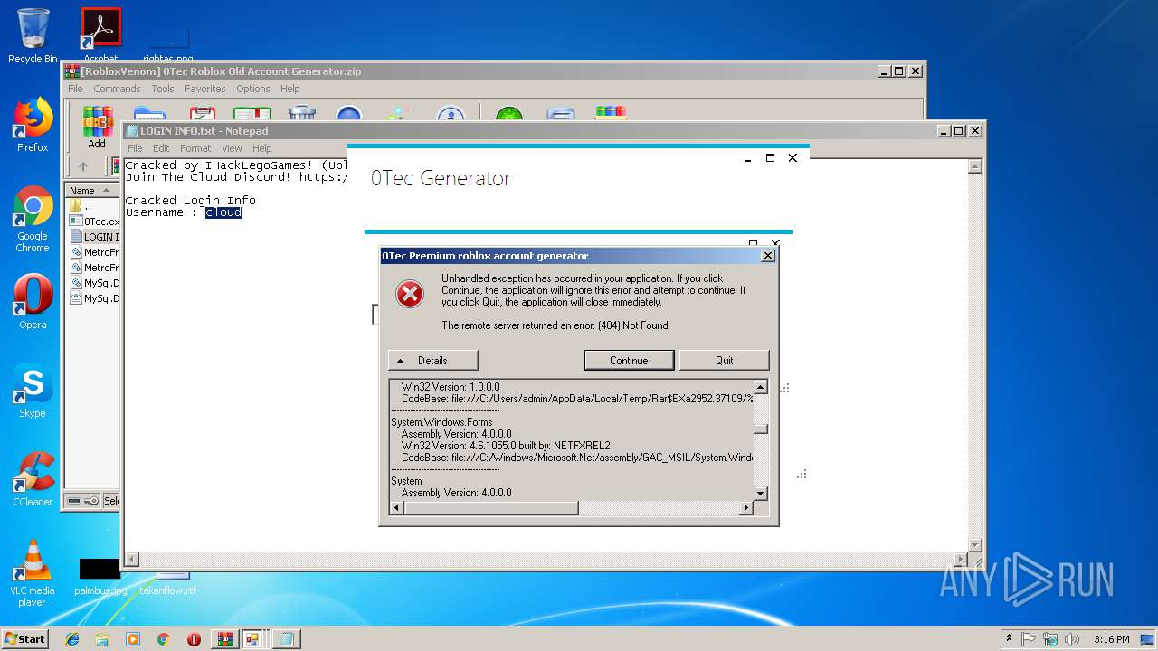The image size is (1158, 651).
Task: Switch to Notepad via its taskbar button
Action: 286,639
